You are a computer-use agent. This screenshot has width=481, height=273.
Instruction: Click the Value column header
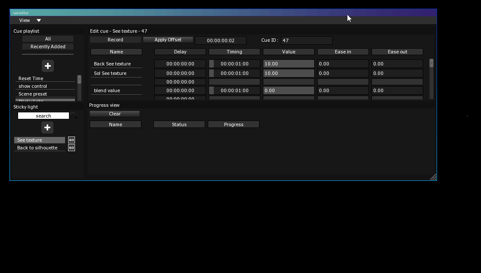(289, 52)
